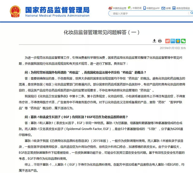Click the paragraph starting 我国现行《化妆品卫生监督条例》
Viewport: 193px width, 173px height.
[x=102, y=102]
